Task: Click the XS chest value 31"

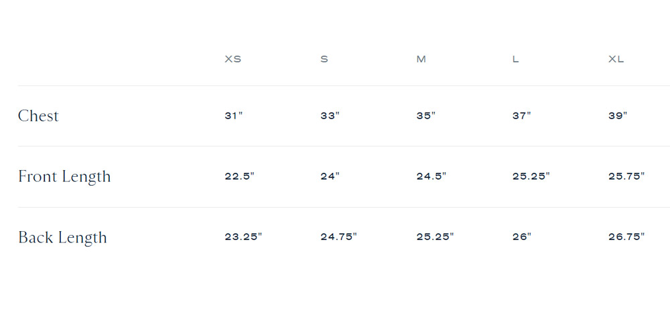Action: point(233,116)
